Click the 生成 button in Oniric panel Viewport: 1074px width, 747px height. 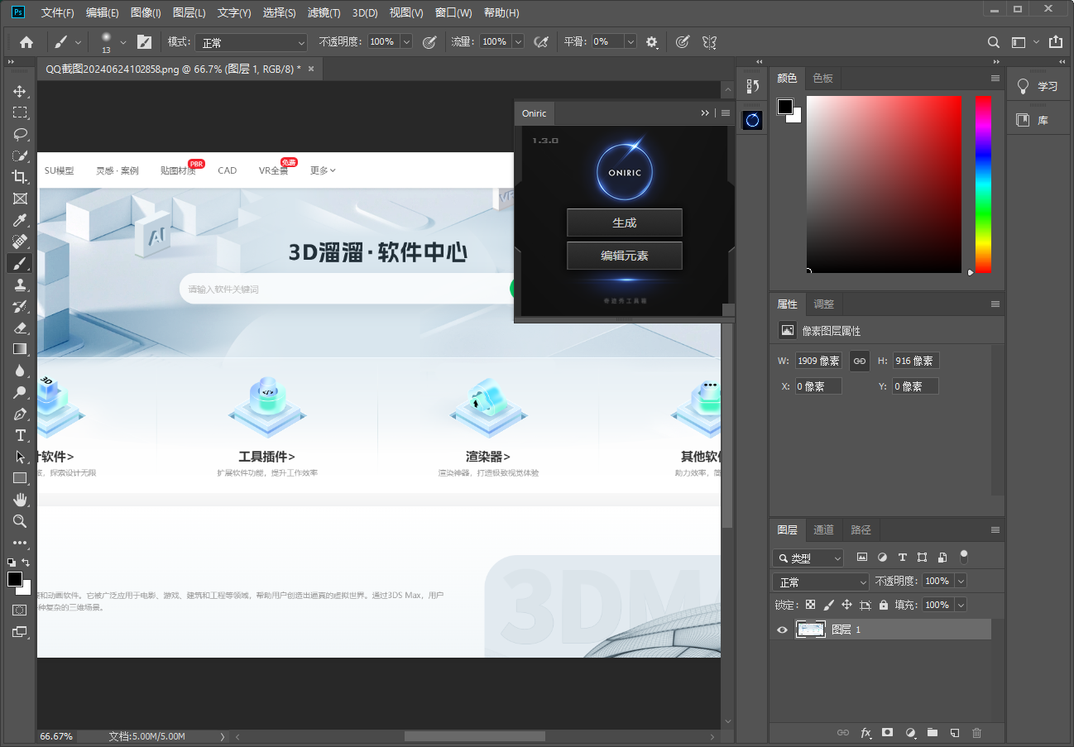click(x=624, y=223)
